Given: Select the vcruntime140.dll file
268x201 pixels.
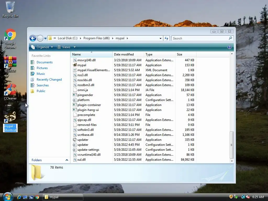Looking at the screenshot, I should pyautogui.click(x=89, y=155).
